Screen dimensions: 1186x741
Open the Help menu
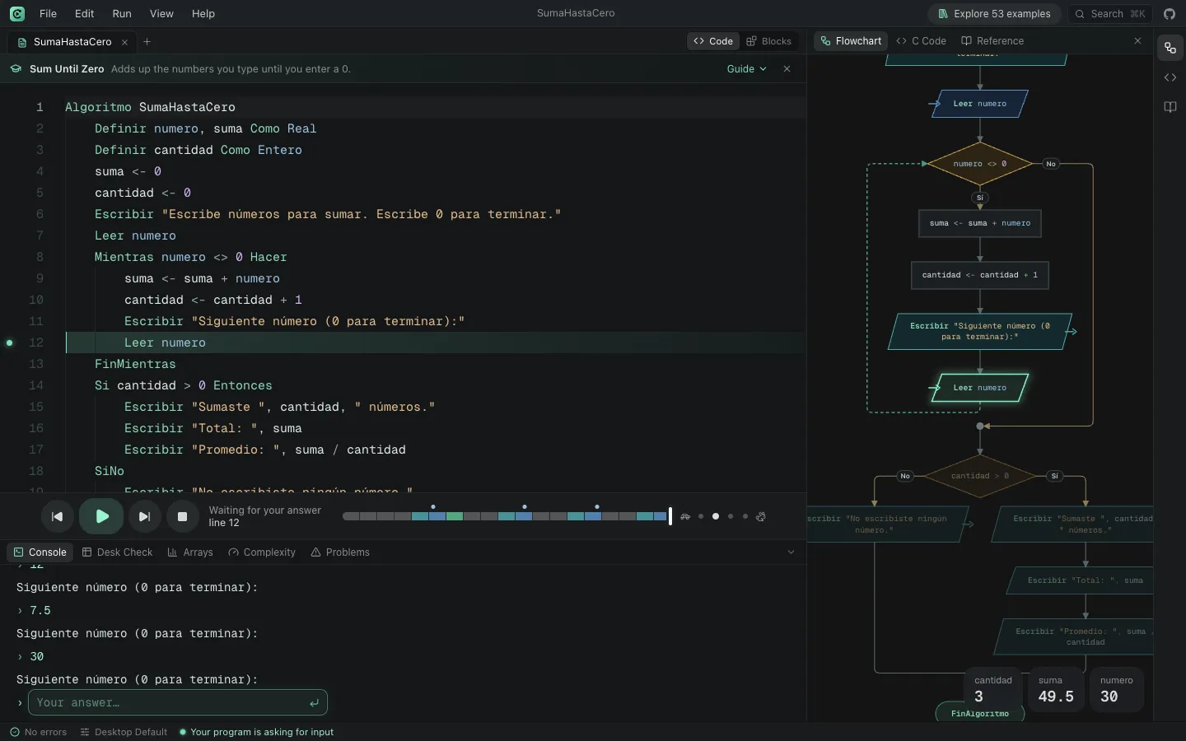pyautogui.click(x=203, y=13)
